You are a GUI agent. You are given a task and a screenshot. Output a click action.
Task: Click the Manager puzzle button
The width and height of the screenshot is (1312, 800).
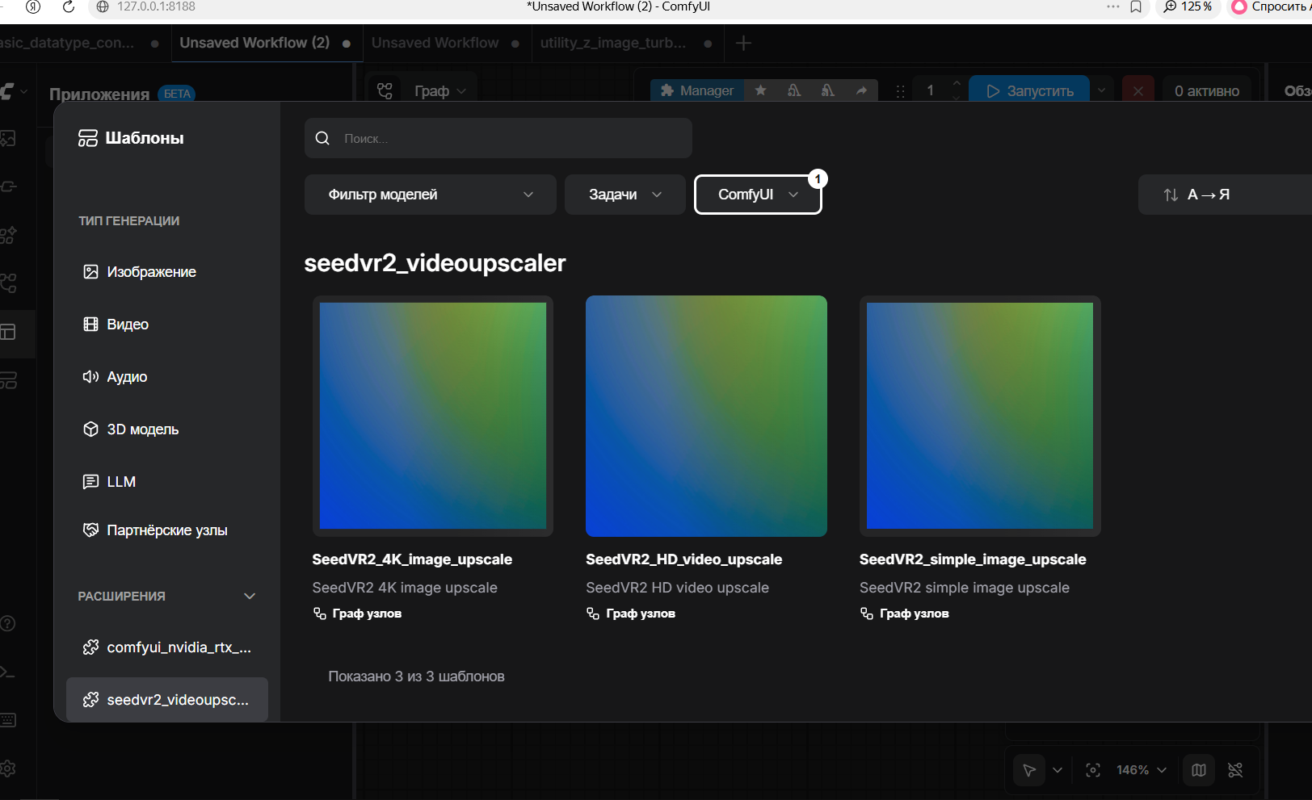pos(697,90)
